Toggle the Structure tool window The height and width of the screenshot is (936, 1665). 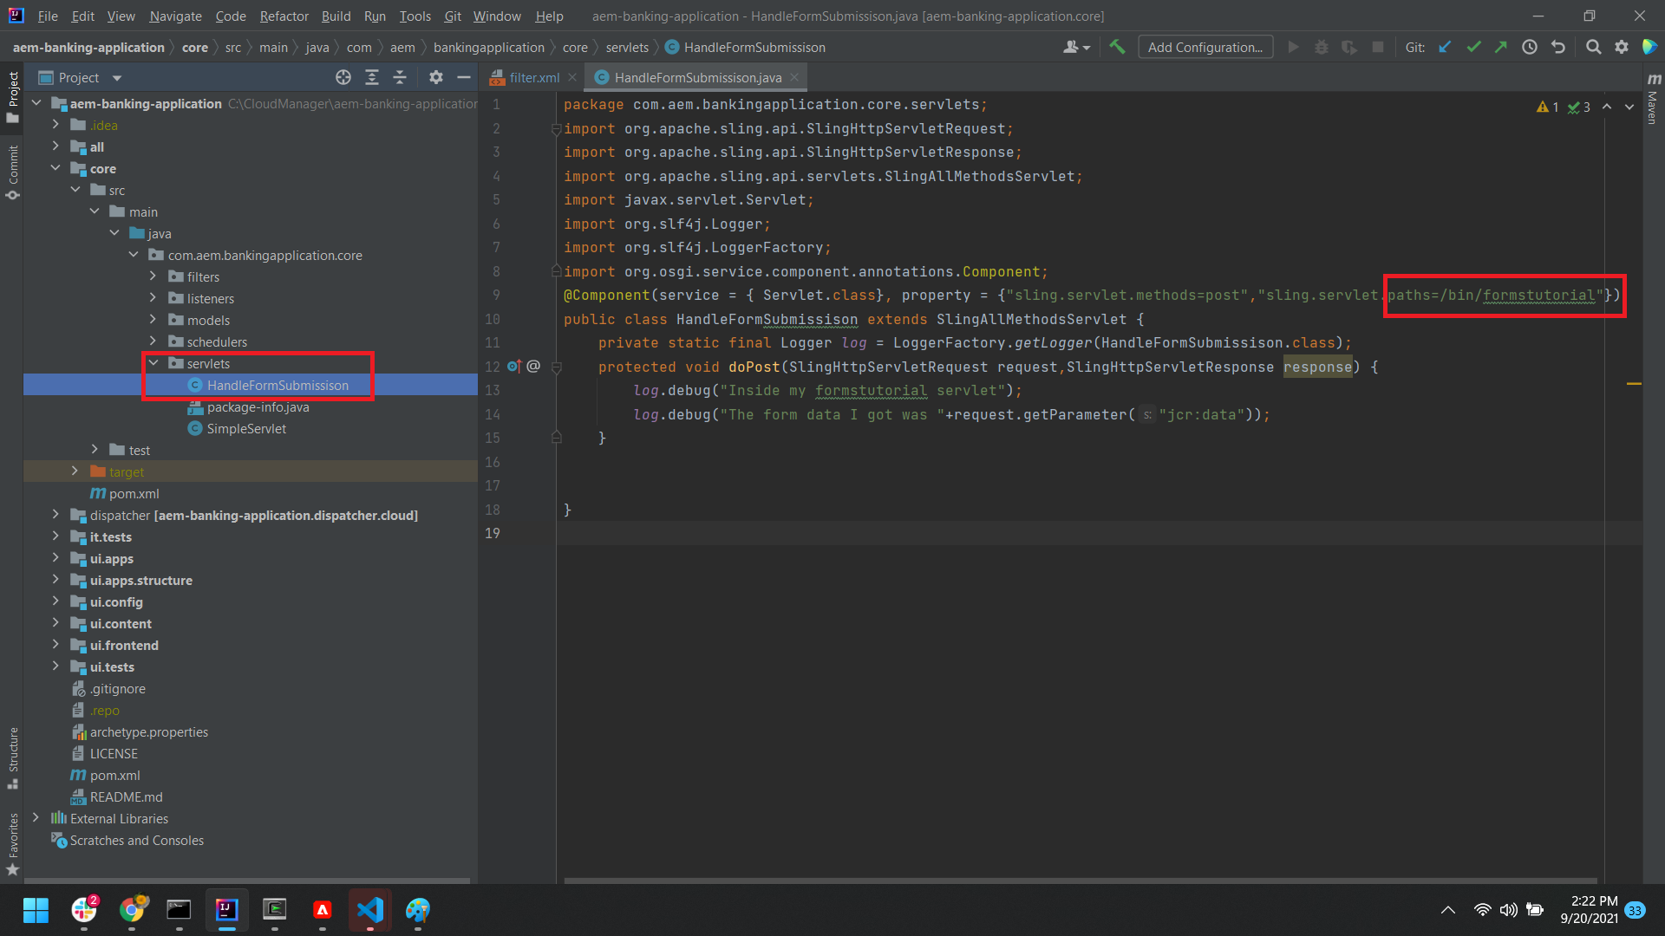click(13, 756)
